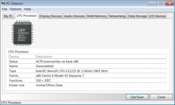Switch to the Networking tab
This screenshot has width=175, height=105.
(x=117, y=16)
